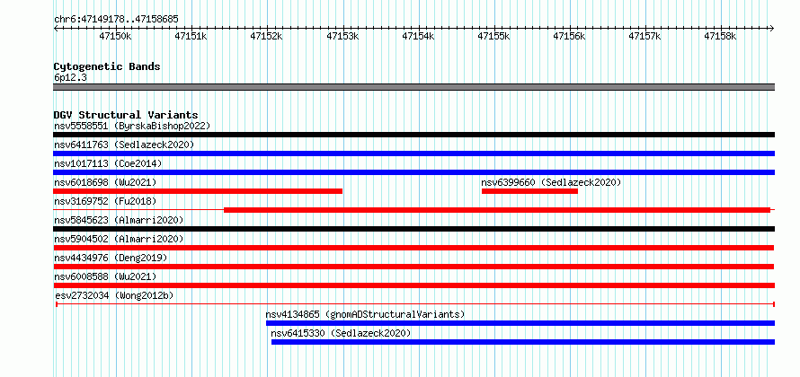Click the nsv6415330 (Sedlazeck2020) label
This screenshot has width=800, height=377.
click(x=341, y=333)
